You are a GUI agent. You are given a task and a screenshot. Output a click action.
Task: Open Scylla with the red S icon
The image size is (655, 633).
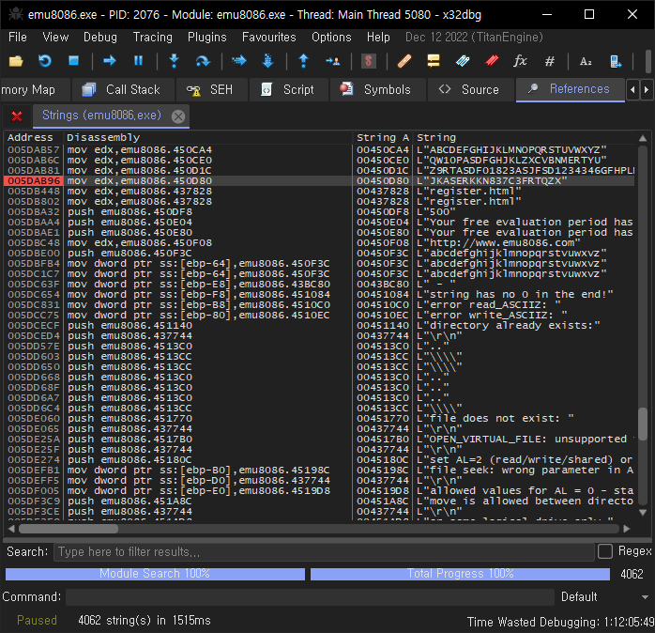click(x=369, y=61)
